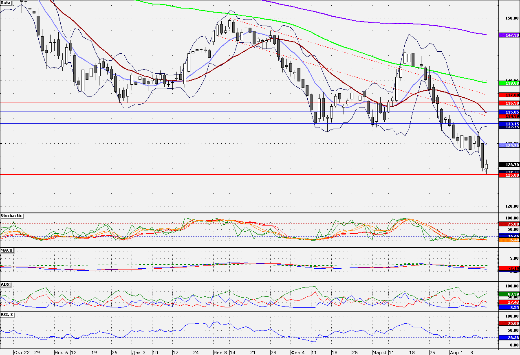Select the 12 date label after Ноя 6
520x355 pixels.
coord(74,352)
